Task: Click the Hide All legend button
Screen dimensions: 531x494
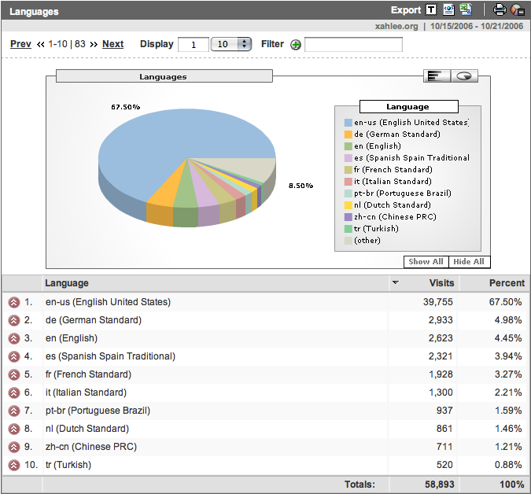Action: pyautogui.click(x=468, y=262)
